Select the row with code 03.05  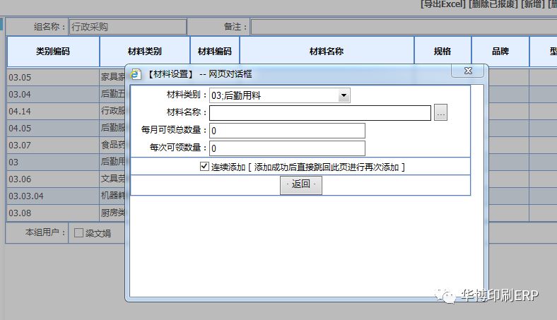pyautogui.click(x=52, y=77)
